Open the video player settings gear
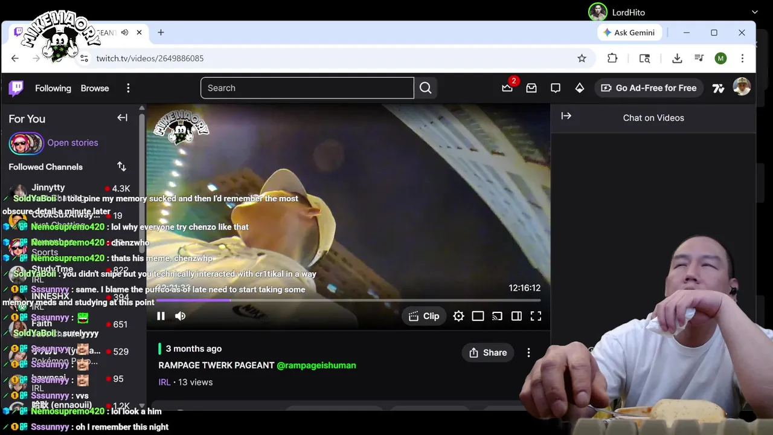 coord(458,316)
